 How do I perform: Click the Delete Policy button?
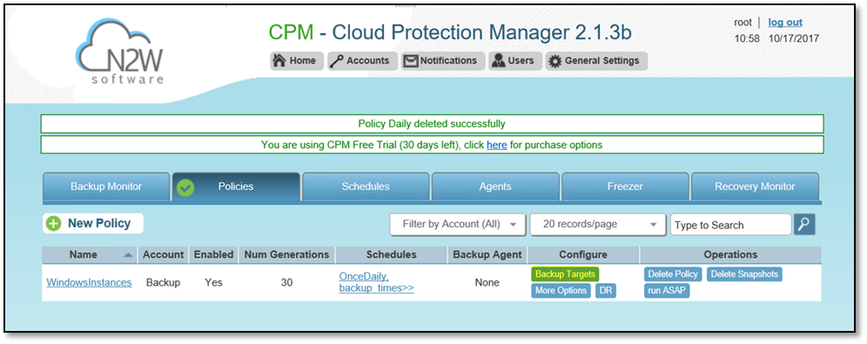click(673, 273)
